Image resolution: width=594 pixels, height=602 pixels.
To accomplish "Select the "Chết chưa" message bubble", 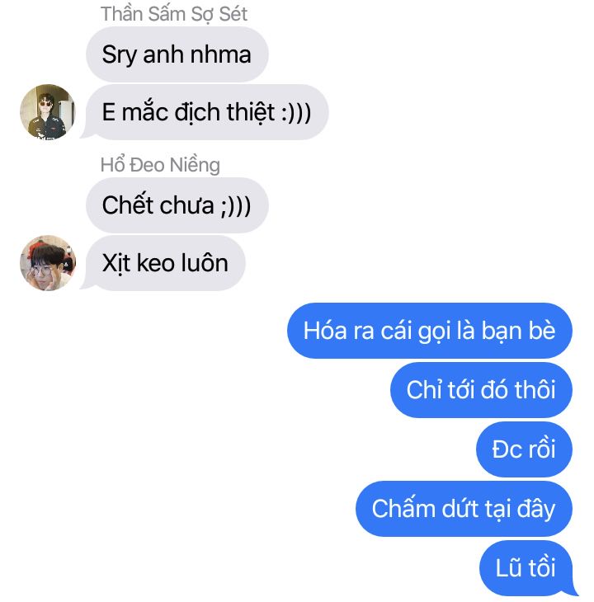I will (x=177, y=205).
